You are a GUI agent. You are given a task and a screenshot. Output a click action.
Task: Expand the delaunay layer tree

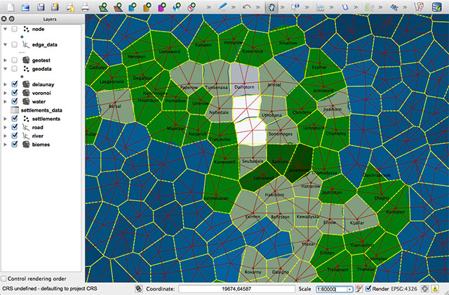5,84
